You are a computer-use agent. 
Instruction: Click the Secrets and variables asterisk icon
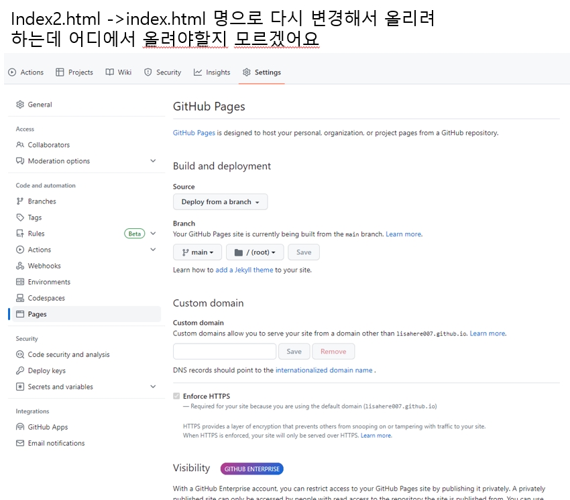[20, 387]
